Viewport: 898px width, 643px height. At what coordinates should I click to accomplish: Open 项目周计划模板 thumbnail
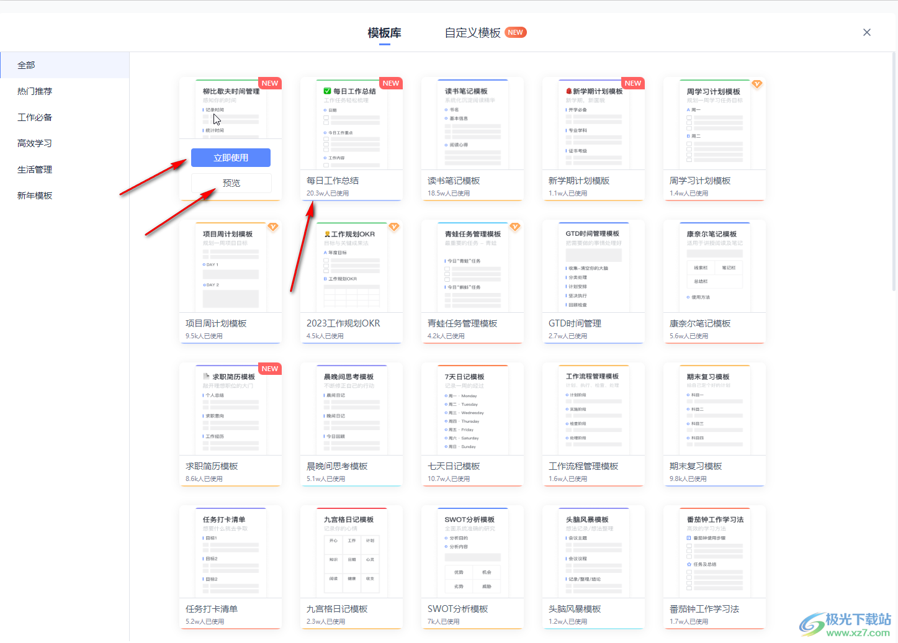pyautogui.click(x=230, y=266)
